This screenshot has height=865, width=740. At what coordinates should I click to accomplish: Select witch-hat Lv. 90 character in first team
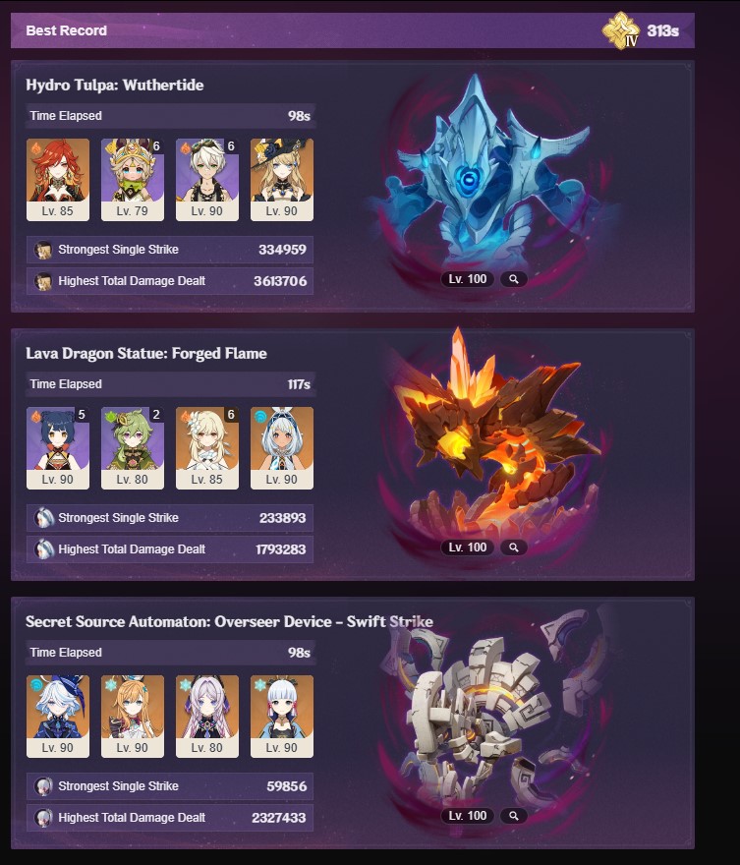(x=282, y=180)
